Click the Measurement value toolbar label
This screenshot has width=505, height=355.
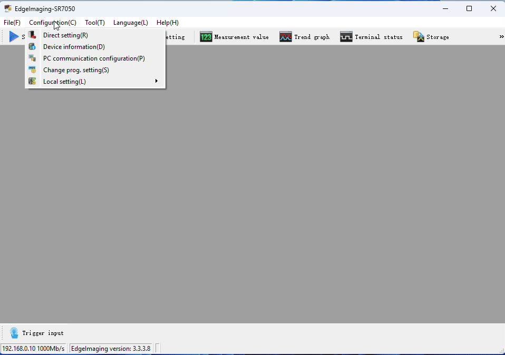coord(241,37)
